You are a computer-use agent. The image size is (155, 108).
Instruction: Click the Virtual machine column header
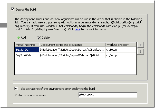tap(27, 45)
